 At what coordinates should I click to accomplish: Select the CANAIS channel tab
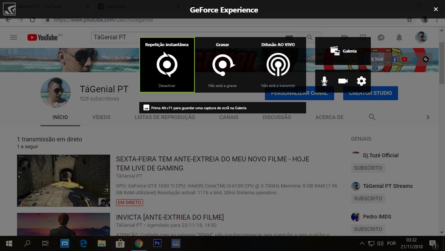229,117
